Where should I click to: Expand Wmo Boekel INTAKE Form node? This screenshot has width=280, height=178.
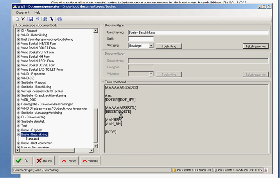point(18,44)
